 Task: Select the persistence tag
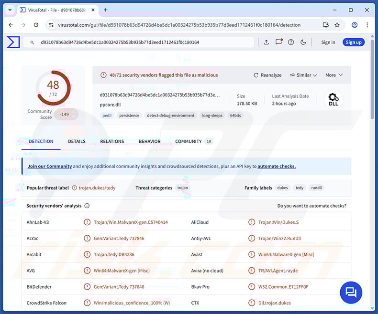point(129,115)
